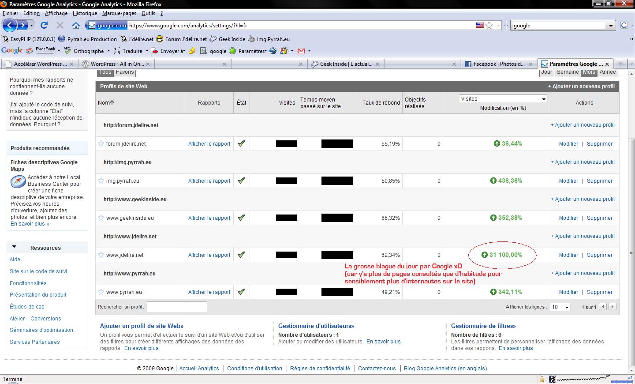Click Modifier for www.jdelire.net
The width and height of the screenshot is (635, 384).
click(x=568, y=255)
